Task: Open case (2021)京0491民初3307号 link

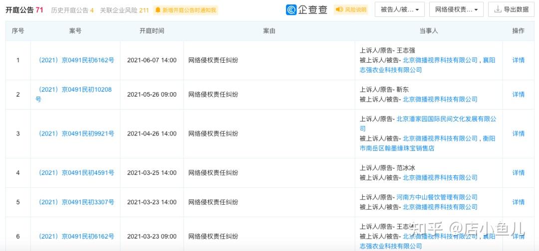Action: (76, 202)
